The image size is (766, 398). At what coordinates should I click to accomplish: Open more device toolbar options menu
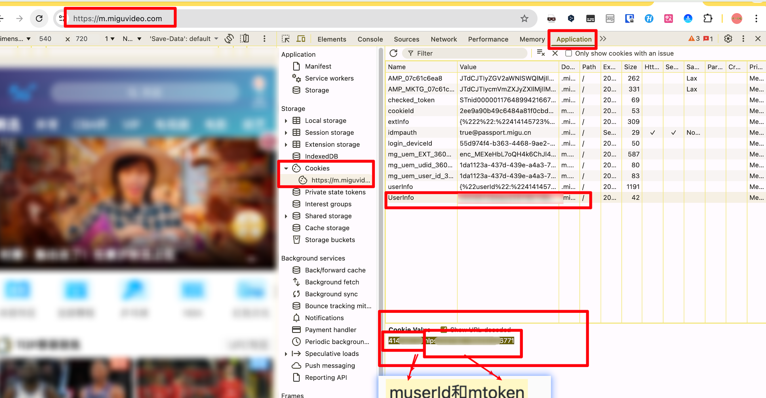(x=264, y=39)
